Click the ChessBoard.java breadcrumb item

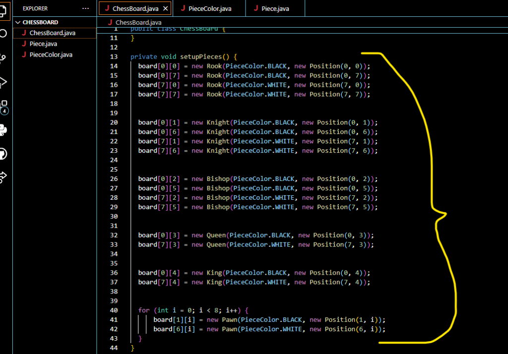tap(138, 22)
